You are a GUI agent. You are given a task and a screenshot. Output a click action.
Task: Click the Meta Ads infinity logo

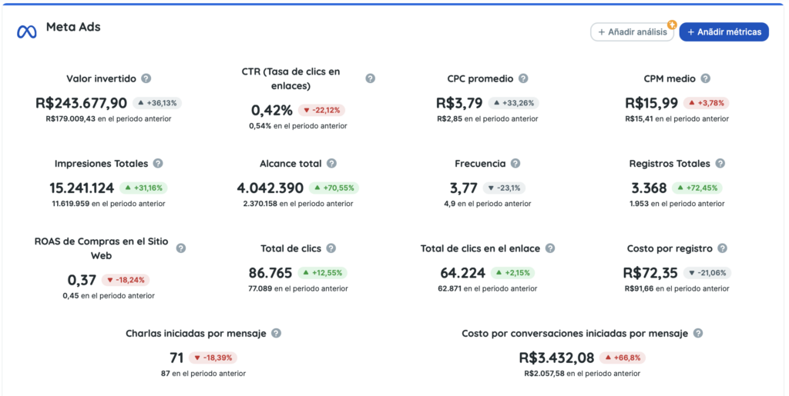(x=27, y=32)
